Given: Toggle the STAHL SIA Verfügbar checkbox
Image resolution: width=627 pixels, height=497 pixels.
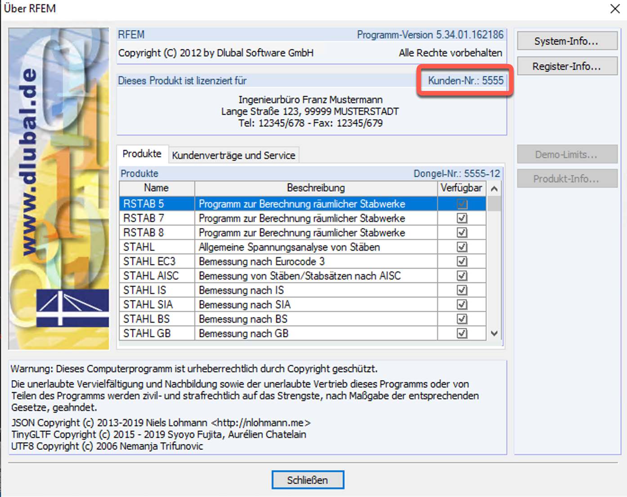Looking at the screenshot, I should coord(461,304).
